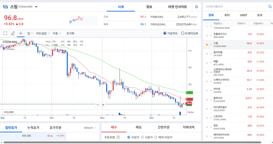Viewport: 273px width, 144px height.
Task: Click the 초기화 reset button
Action: pyautogui.click(x=70, y=34)
